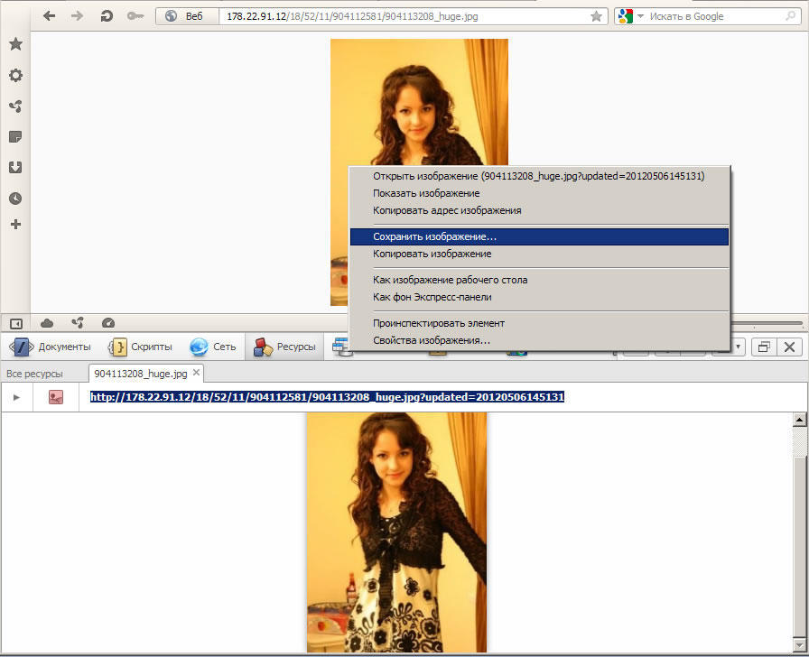
Task: Open the Downloads panel in the sidebar
Action: pos(15,168)
